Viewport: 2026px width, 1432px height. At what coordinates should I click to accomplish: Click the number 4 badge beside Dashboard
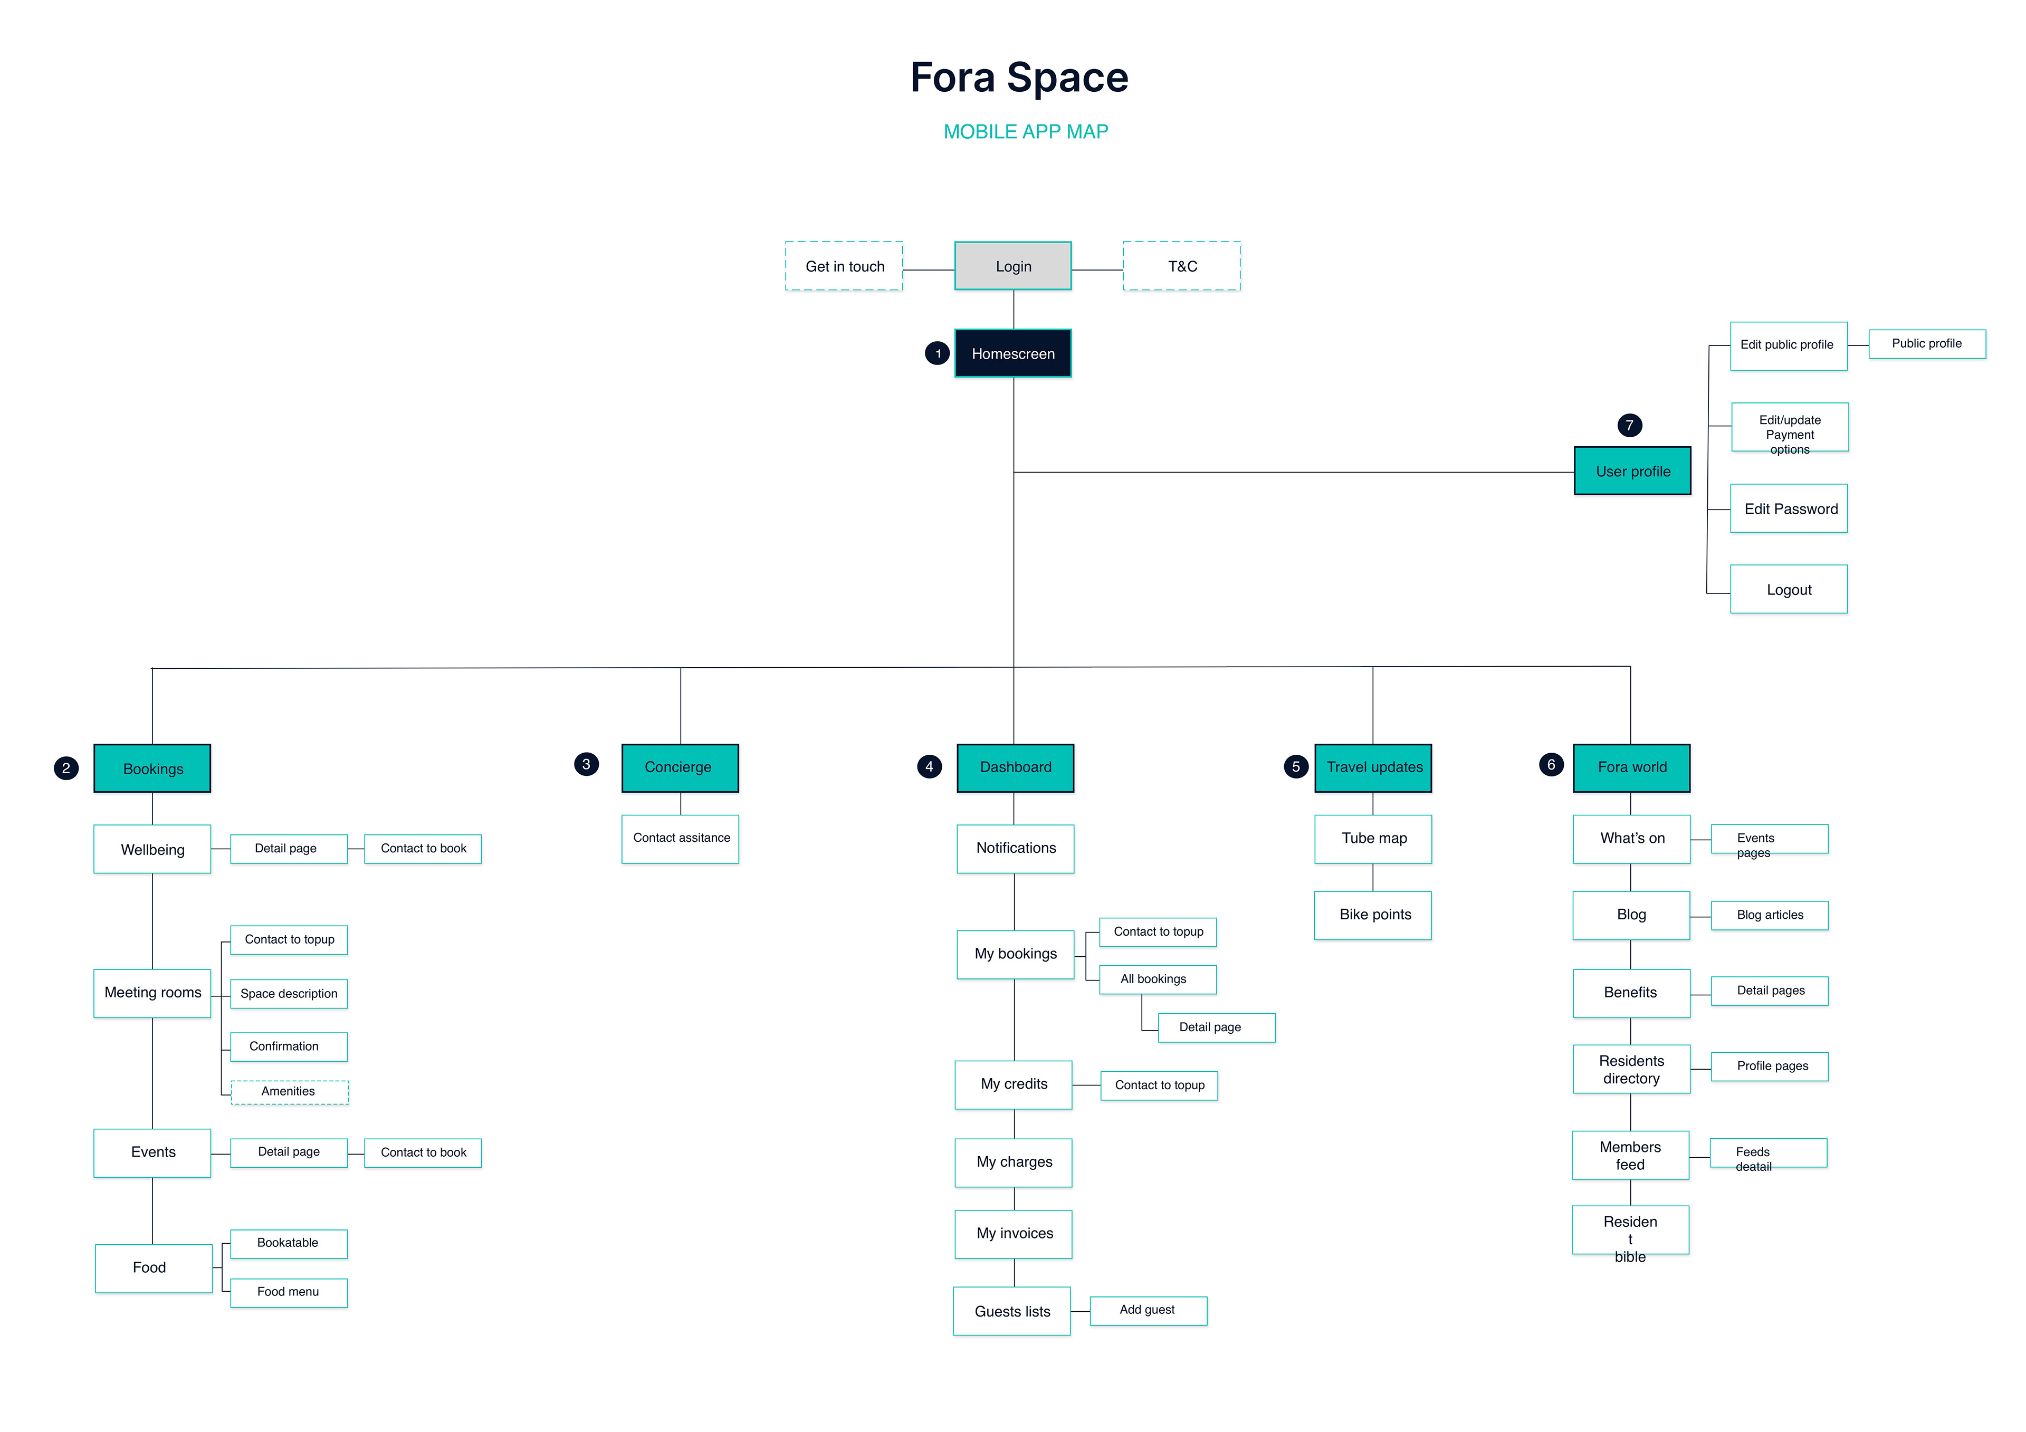(929, 767)
